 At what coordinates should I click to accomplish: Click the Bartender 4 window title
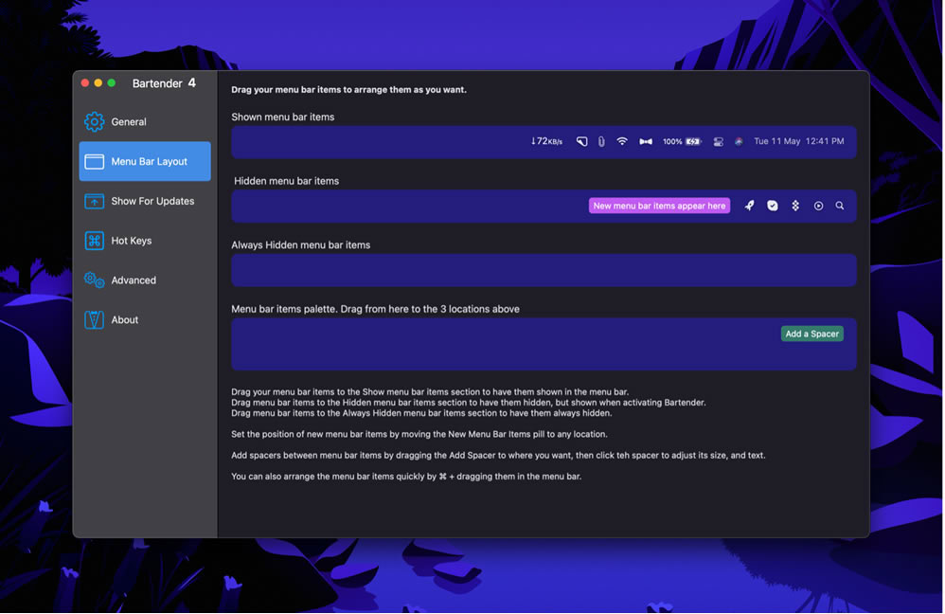point(164,83)
